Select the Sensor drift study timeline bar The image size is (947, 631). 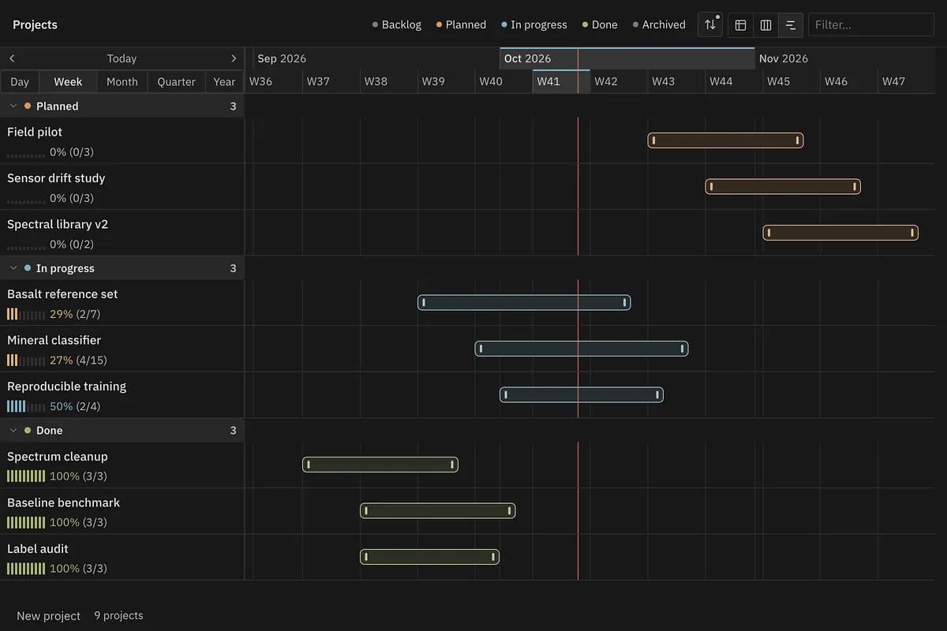pyautogui.click(x=783, y=187)
